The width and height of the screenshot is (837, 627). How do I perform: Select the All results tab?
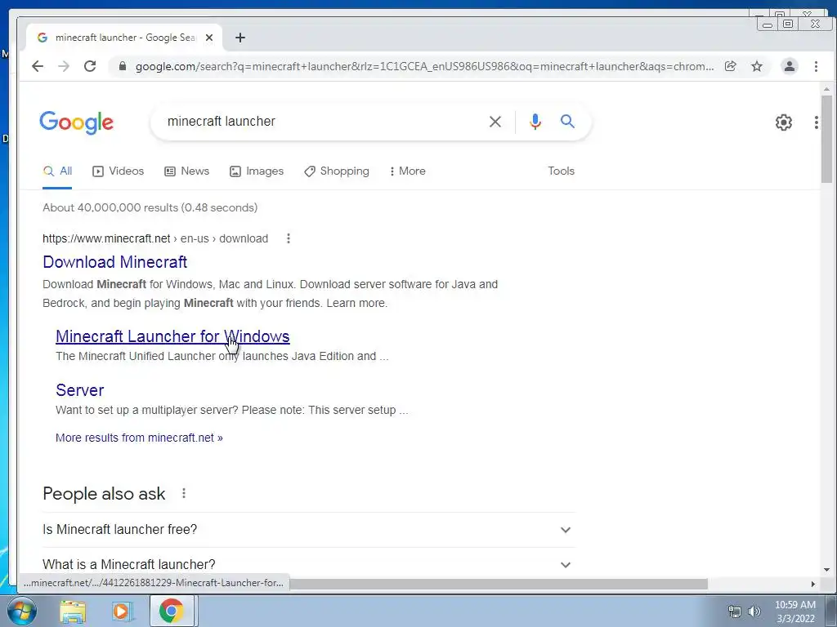tap(58, 171)
